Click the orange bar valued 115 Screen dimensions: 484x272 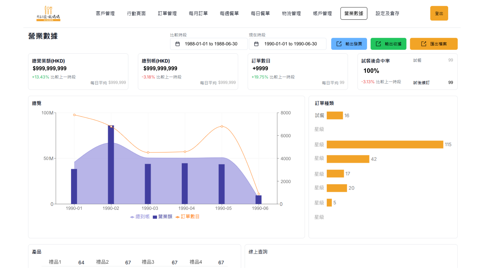coord(385,145)
